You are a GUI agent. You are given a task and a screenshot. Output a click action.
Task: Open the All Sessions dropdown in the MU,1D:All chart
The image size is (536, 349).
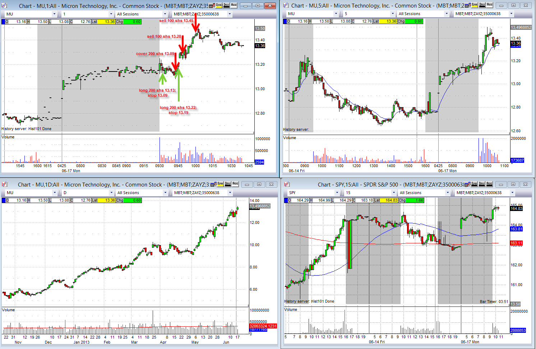pyautogui.click(x=165, y=193)
